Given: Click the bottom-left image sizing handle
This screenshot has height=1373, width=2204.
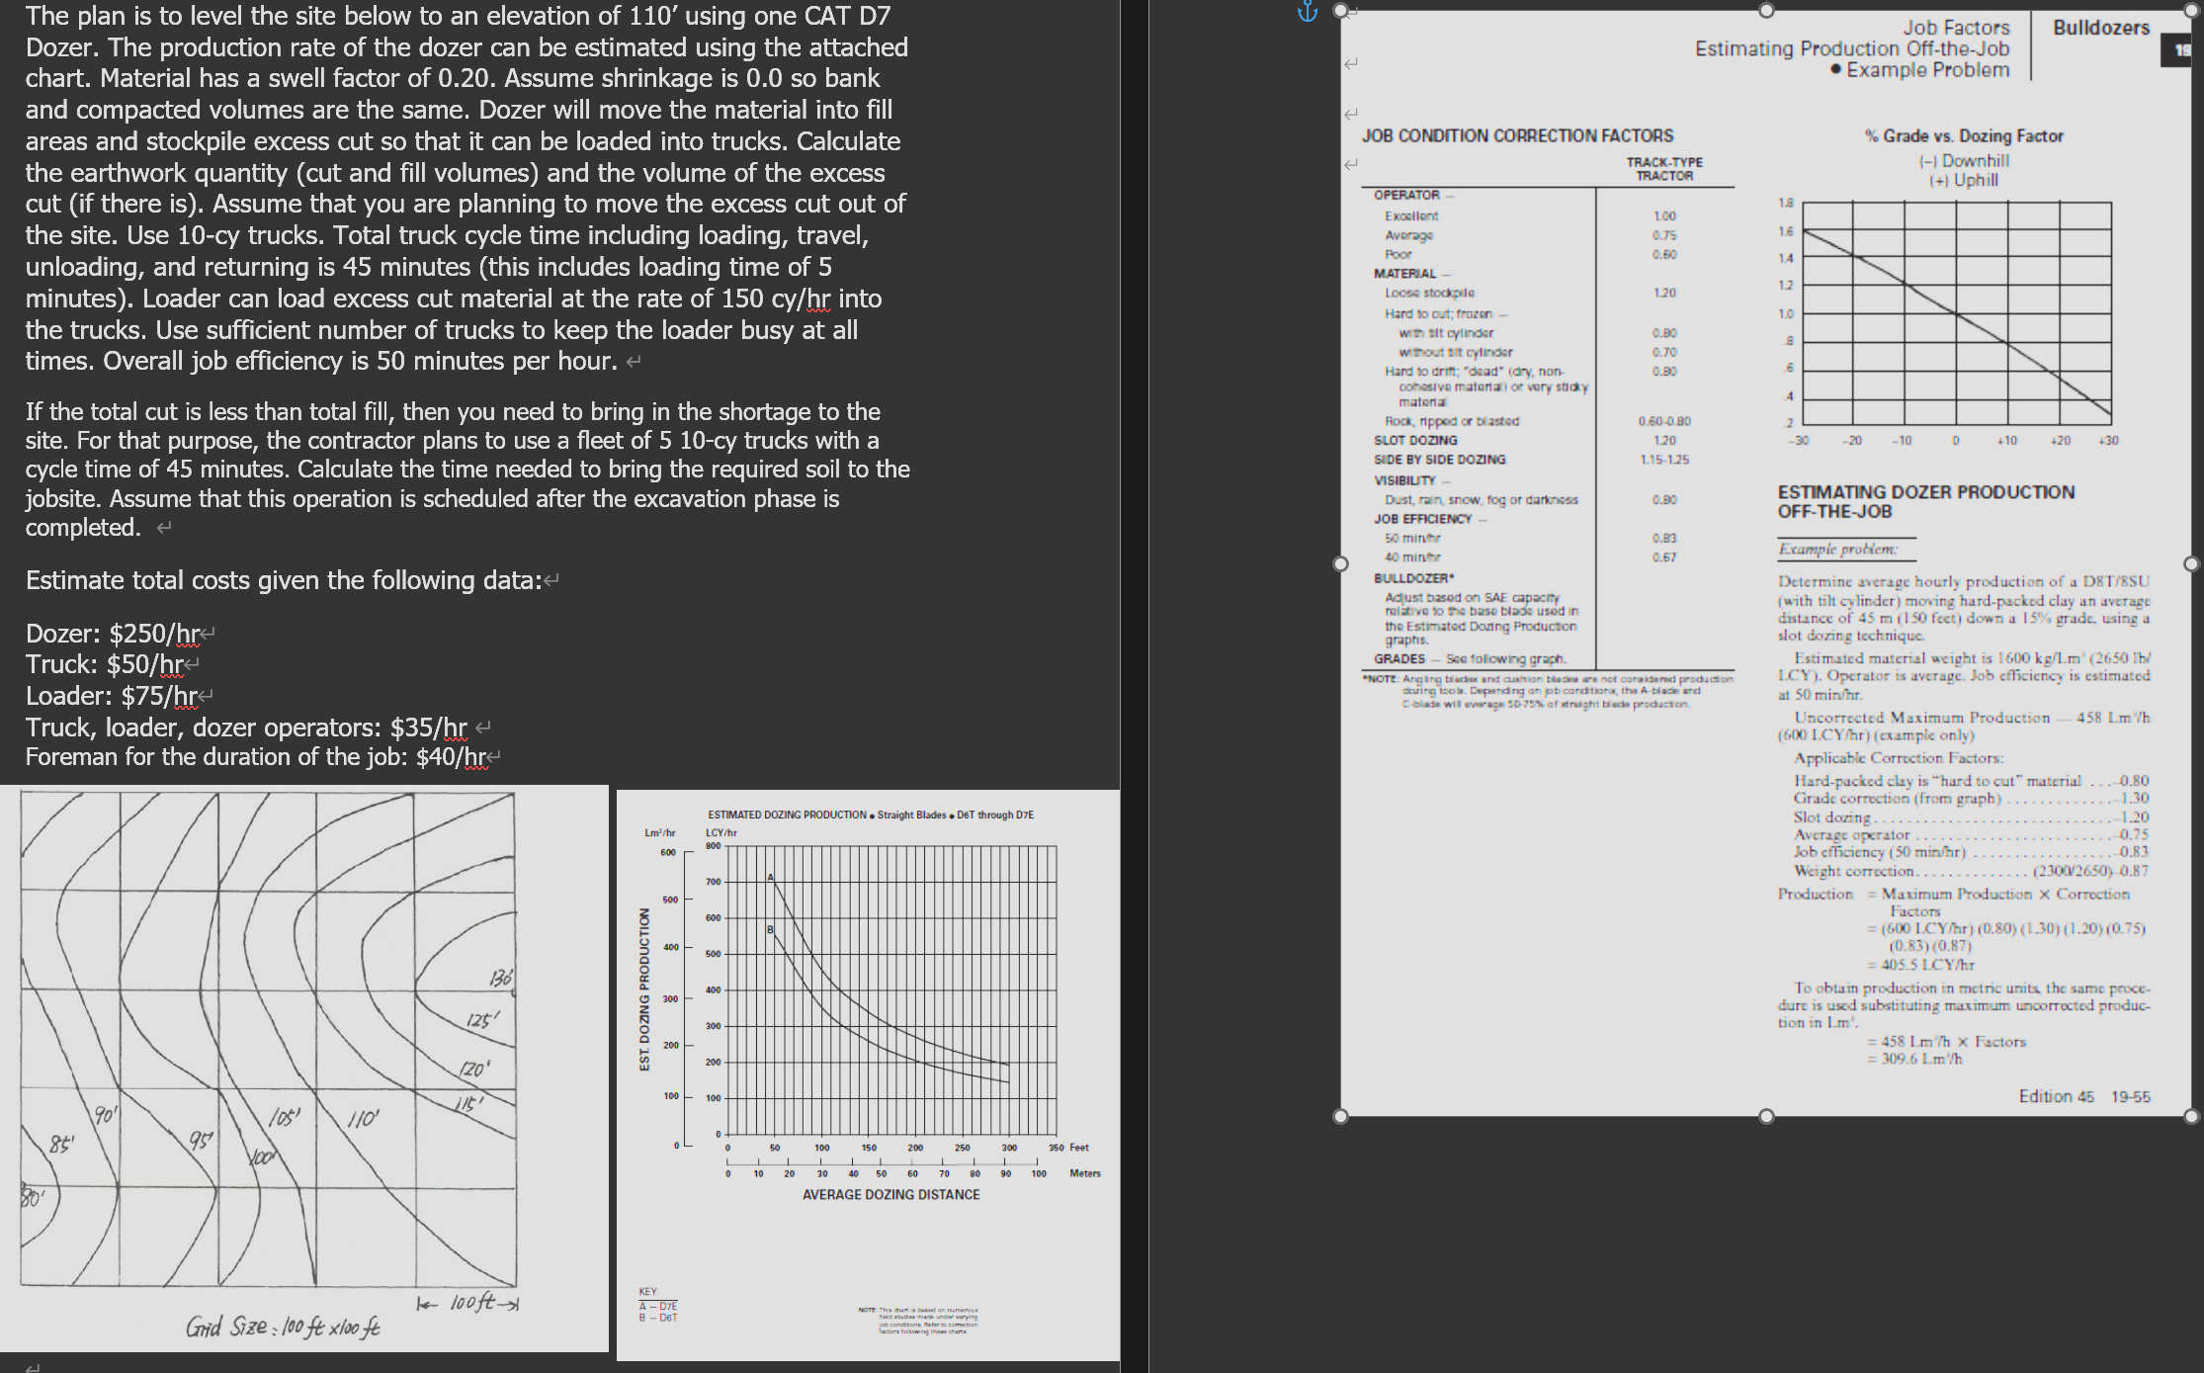Looking at the screenshot, I should (1341, 1116).
